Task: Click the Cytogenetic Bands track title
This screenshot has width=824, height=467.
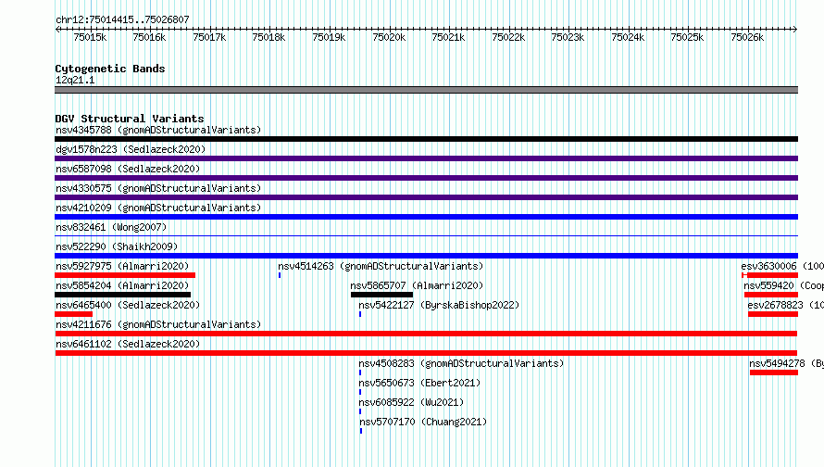Action: (110, 69)
